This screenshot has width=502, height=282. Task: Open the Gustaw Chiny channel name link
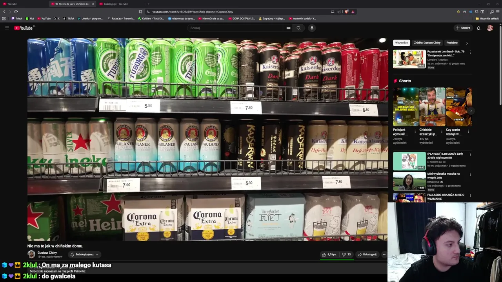[x=47, y=253]
